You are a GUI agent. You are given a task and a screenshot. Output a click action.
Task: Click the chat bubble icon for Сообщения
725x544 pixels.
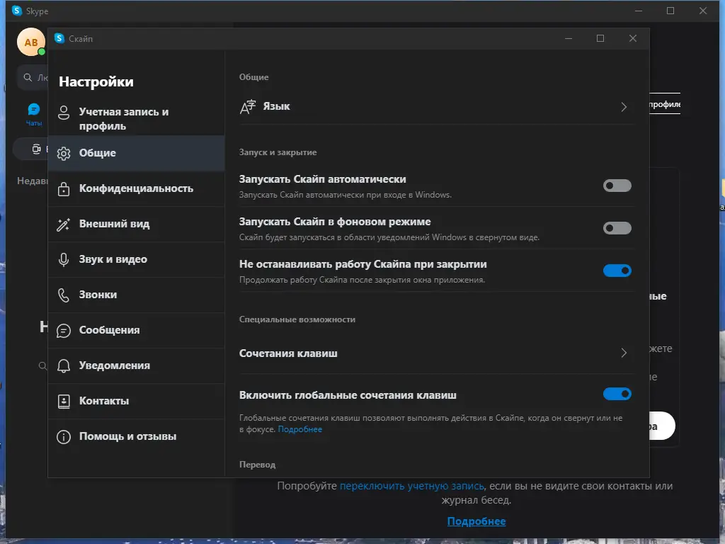[64, 330]
